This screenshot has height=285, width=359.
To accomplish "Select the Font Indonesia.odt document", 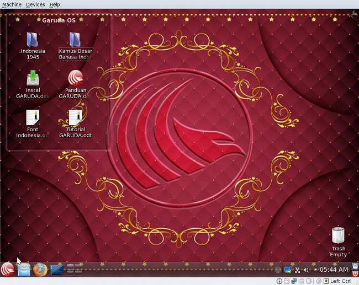I will (33, 123).
